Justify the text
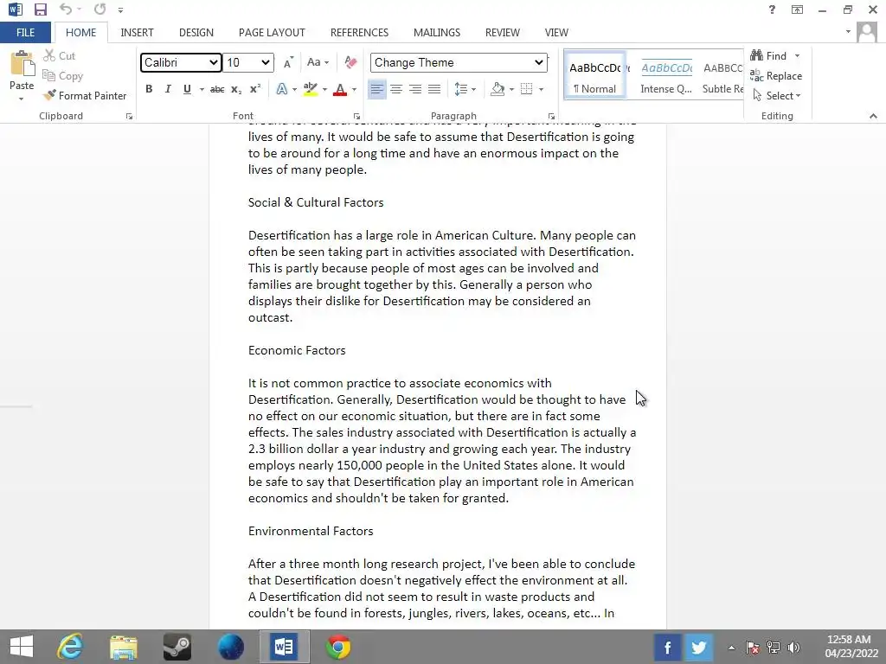 [x=434, y=89]
